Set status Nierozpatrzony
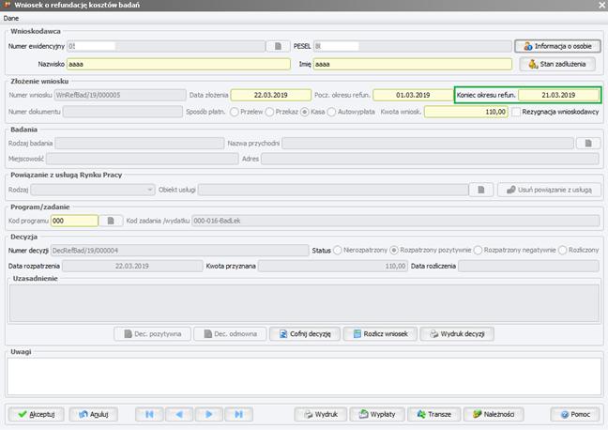The height and width of the screenshot is (430, 608). (x=338, y=251)
